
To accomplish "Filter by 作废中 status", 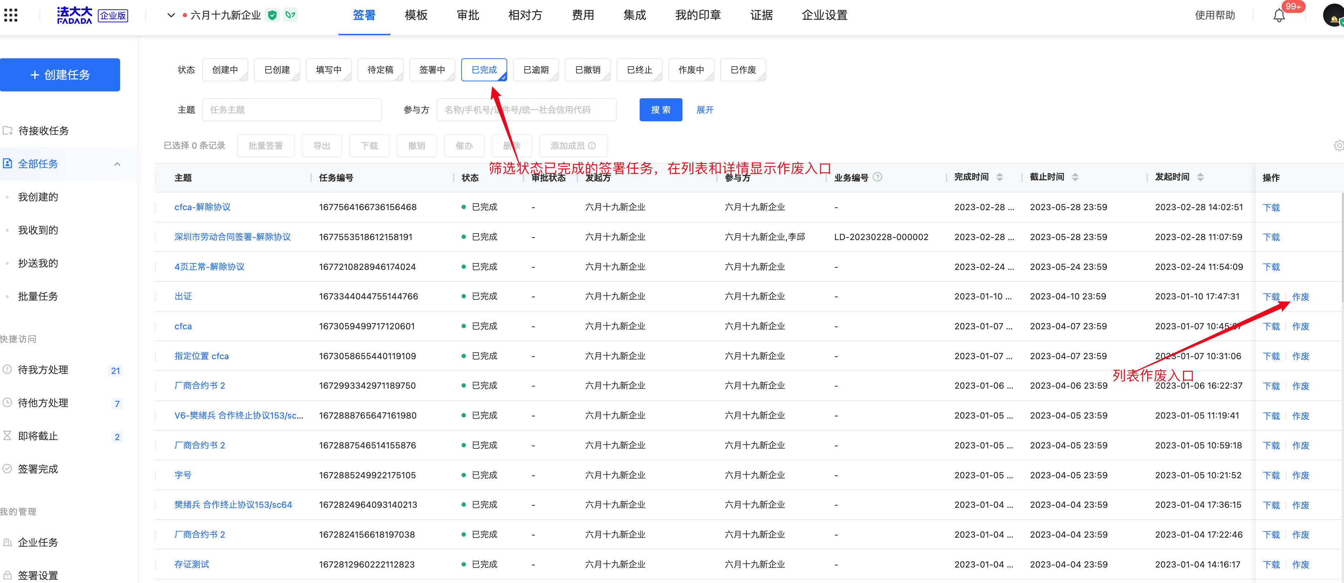I will (691, 69).
